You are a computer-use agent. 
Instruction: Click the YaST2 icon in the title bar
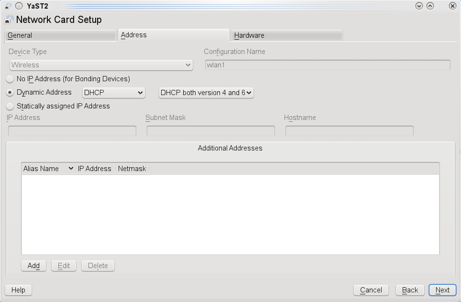(x=8, y=6)
